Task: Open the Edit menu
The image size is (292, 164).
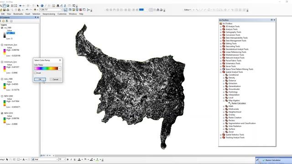Action: point(3,14)
